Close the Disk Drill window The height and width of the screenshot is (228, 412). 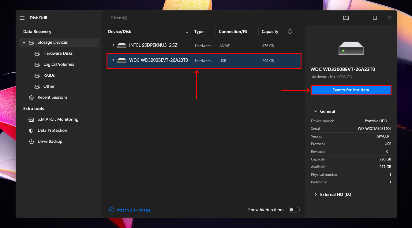click(x=389, y=18)
